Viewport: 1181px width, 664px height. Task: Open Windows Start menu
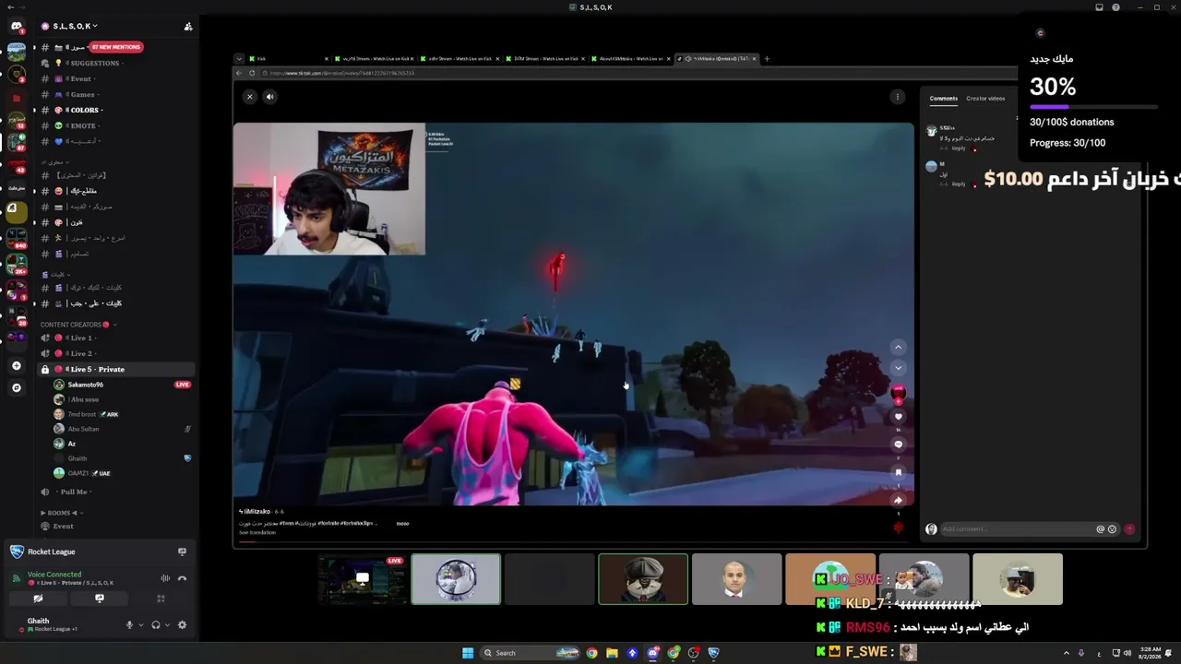tap(468, 653)
